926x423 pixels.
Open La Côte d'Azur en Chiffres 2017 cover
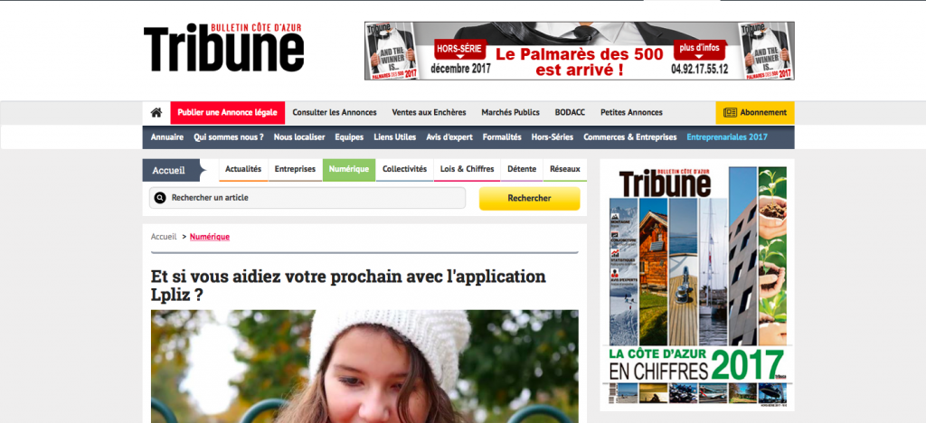(x=697, y=285)
